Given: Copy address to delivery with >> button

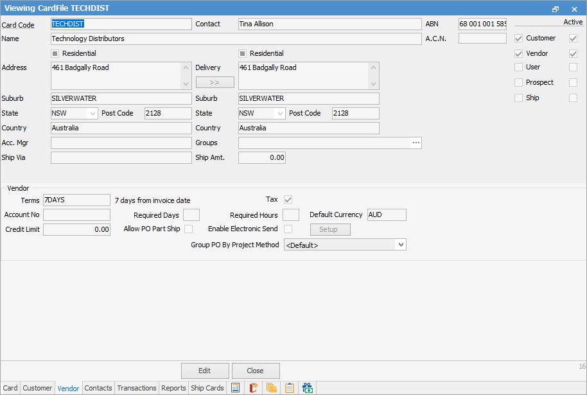Looking at the screenshot, I should [x=215, y=82].
